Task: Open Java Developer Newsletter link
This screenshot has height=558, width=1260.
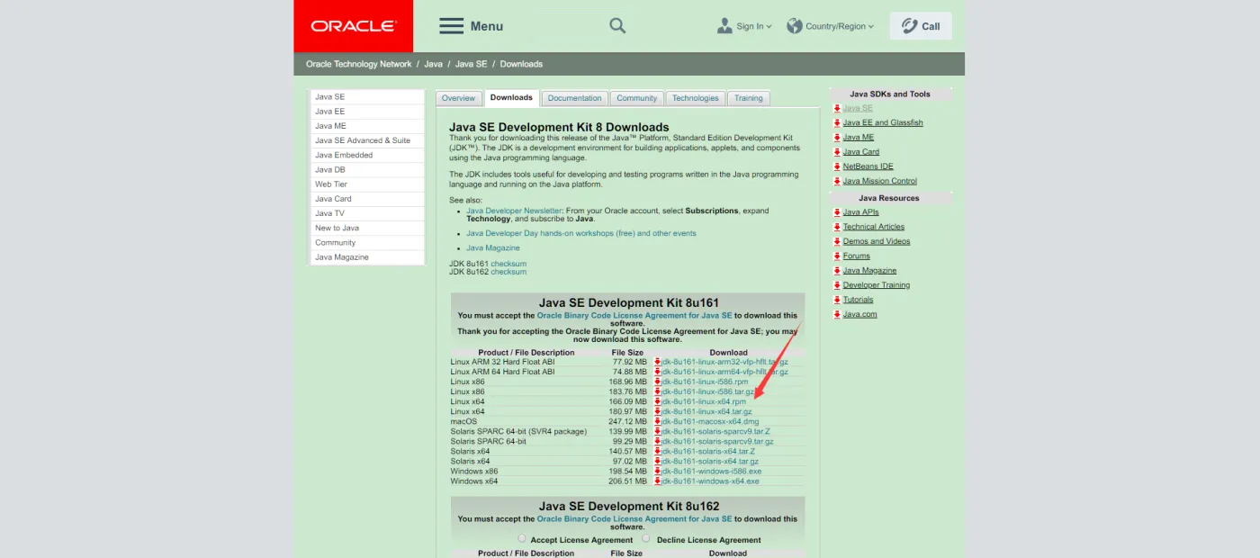Action: pos(514,211)
